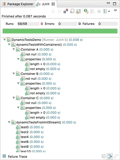This screenshot has width=120, height=160.
Task: Click the green test progress bar
Action: pyautogui.click(x=60, y=31)
